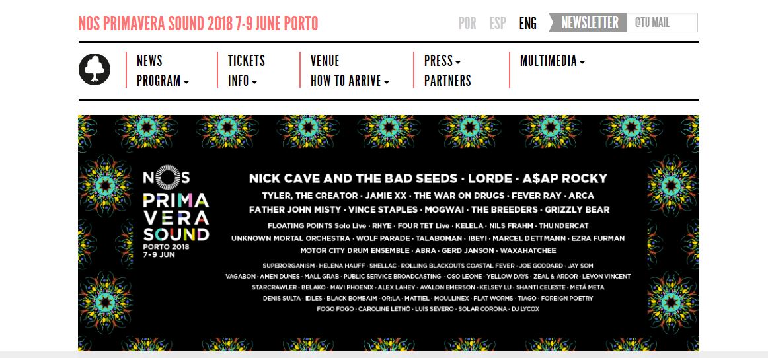Open the News menu item

149,61
